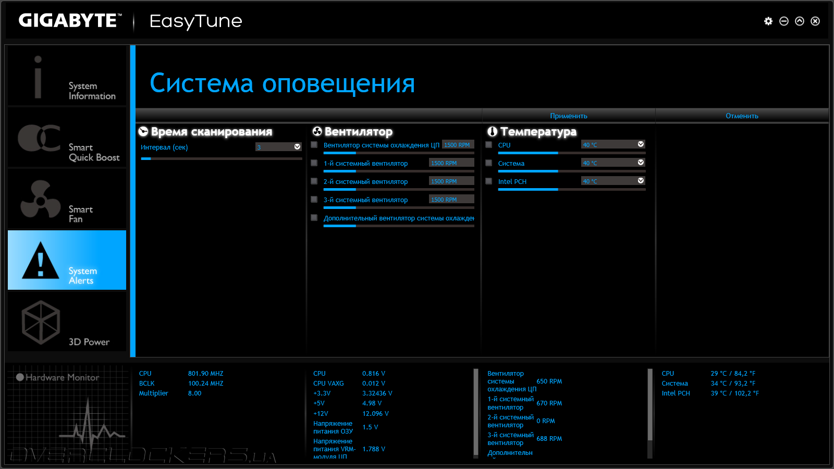The image size is (834, 469).
Task: Click the circle icon with the up arrow
Action: [800, 21]
